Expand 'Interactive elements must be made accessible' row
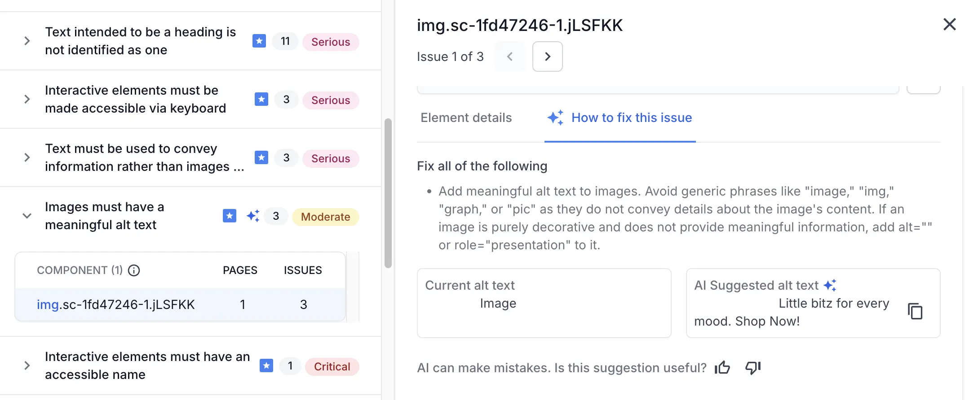 [27, 100]
